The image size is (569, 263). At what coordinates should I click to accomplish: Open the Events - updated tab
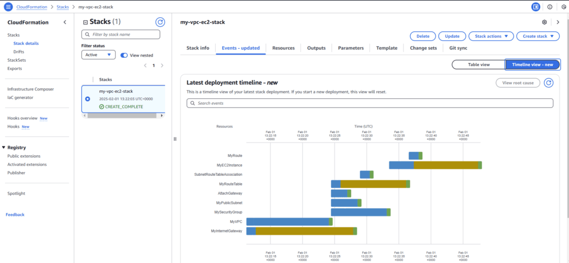tap(241, 48)
